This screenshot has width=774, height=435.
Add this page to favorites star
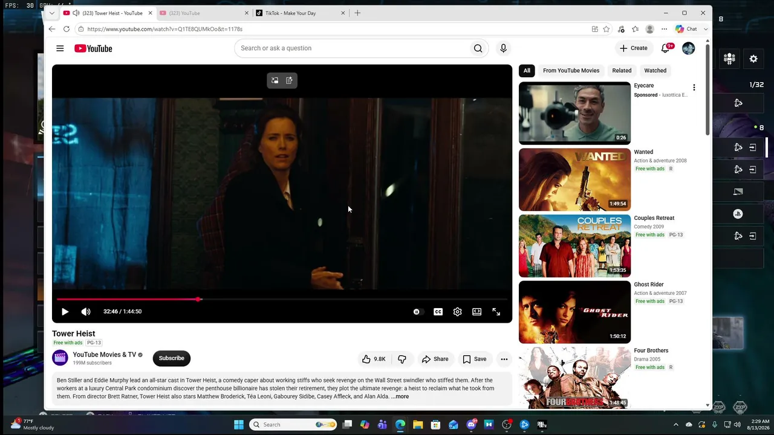coord(606,29)
